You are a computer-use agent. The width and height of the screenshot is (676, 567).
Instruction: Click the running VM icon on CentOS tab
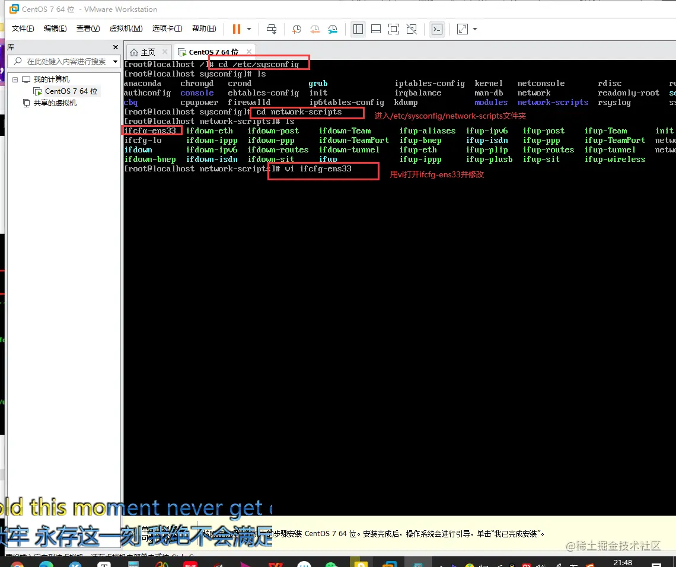point(182,52)
